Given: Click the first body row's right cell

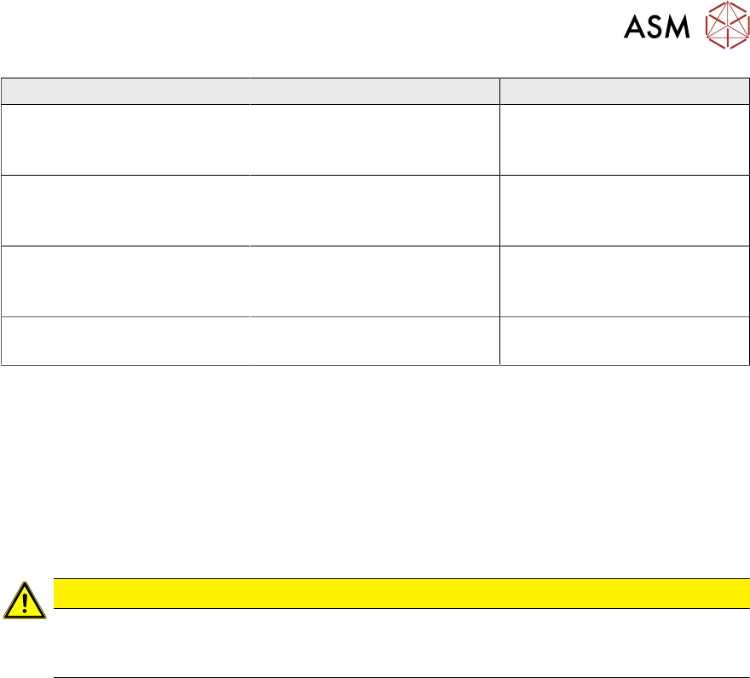Looking at the screenshot, I should click(624, 140).
